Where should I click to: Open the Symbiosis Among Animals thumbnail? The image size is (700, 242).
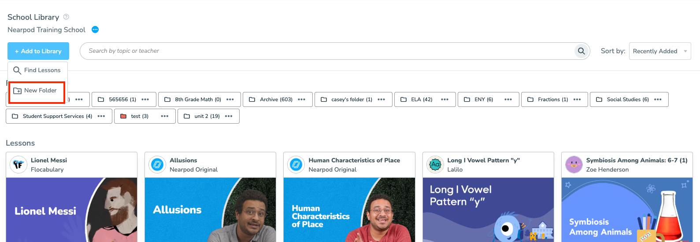[x=627, y=210]
